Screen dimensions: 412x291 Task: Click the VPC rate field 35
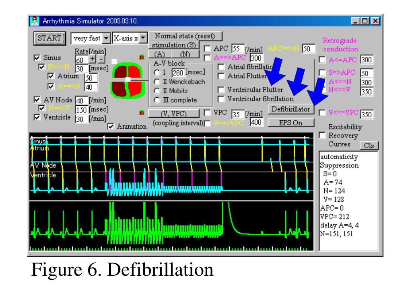pyautogui.click(x=238, y=115)
